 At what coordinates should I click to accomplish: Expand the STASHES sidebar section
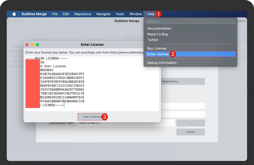pos(9,61)
